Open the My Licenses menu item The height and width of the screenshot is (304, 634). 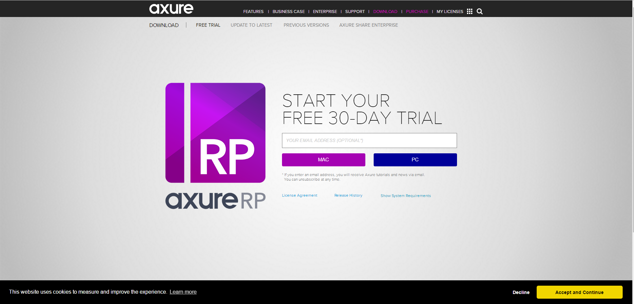(x=450, y=12)
